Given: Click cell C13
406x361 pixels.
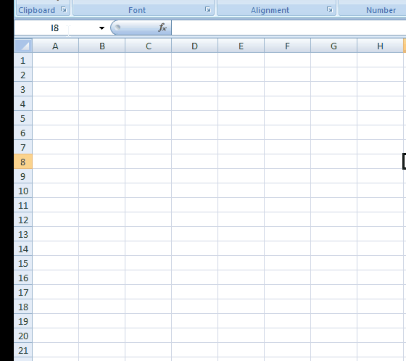Looking at the screenshot, I should [149, 234].
